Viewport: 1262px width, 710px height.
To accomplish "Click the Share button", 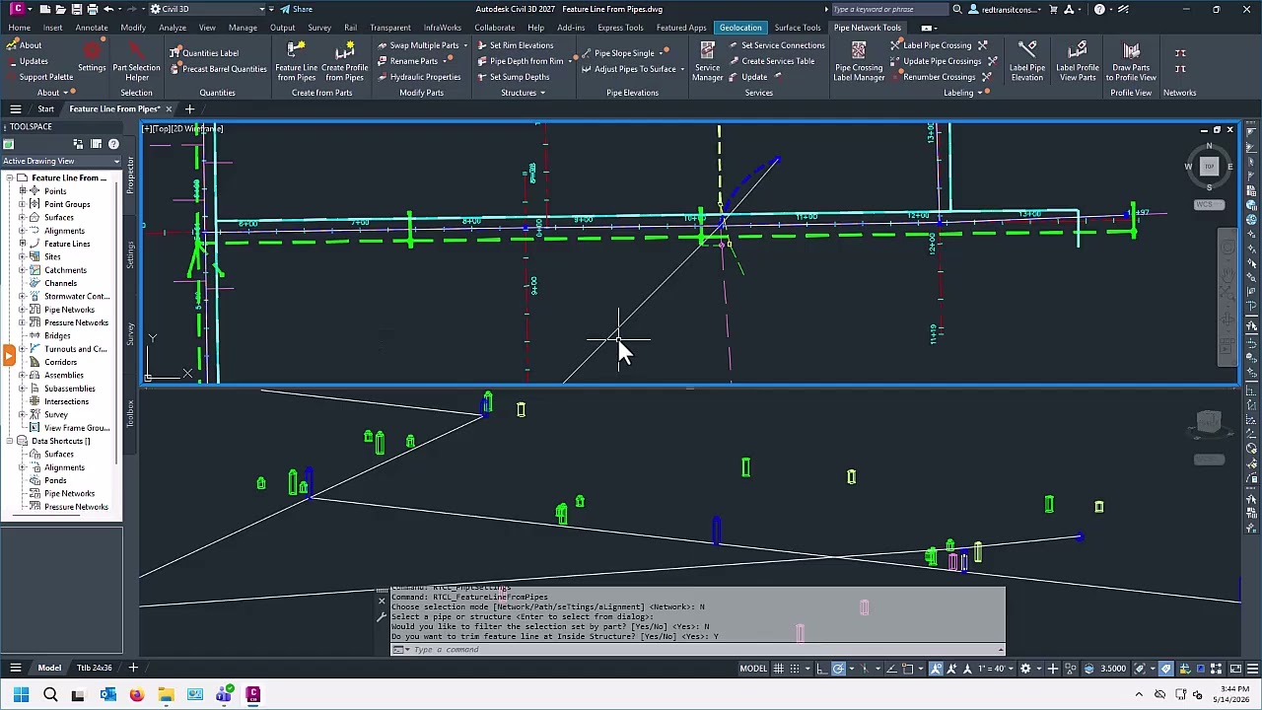I will coord(296,9).
